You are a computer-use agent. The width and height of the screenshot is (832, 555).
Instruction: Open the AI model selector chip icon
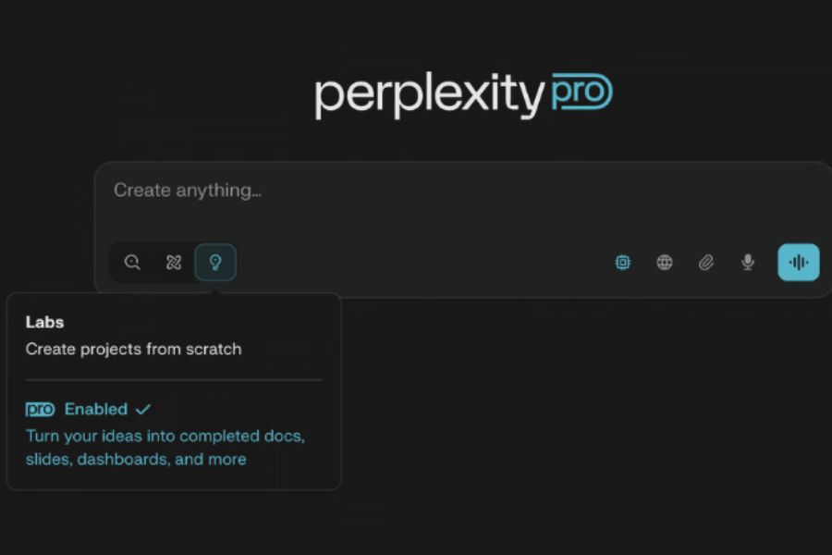coord(623,263)
